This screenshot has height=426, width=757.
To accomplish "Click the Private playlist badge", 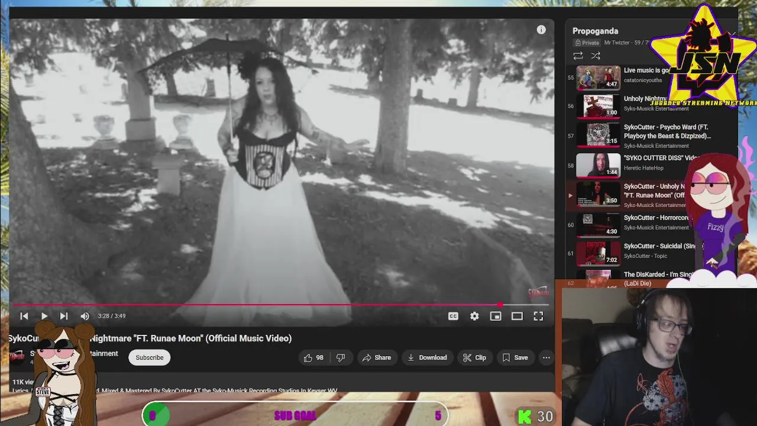I will click(x=587, y=43).
